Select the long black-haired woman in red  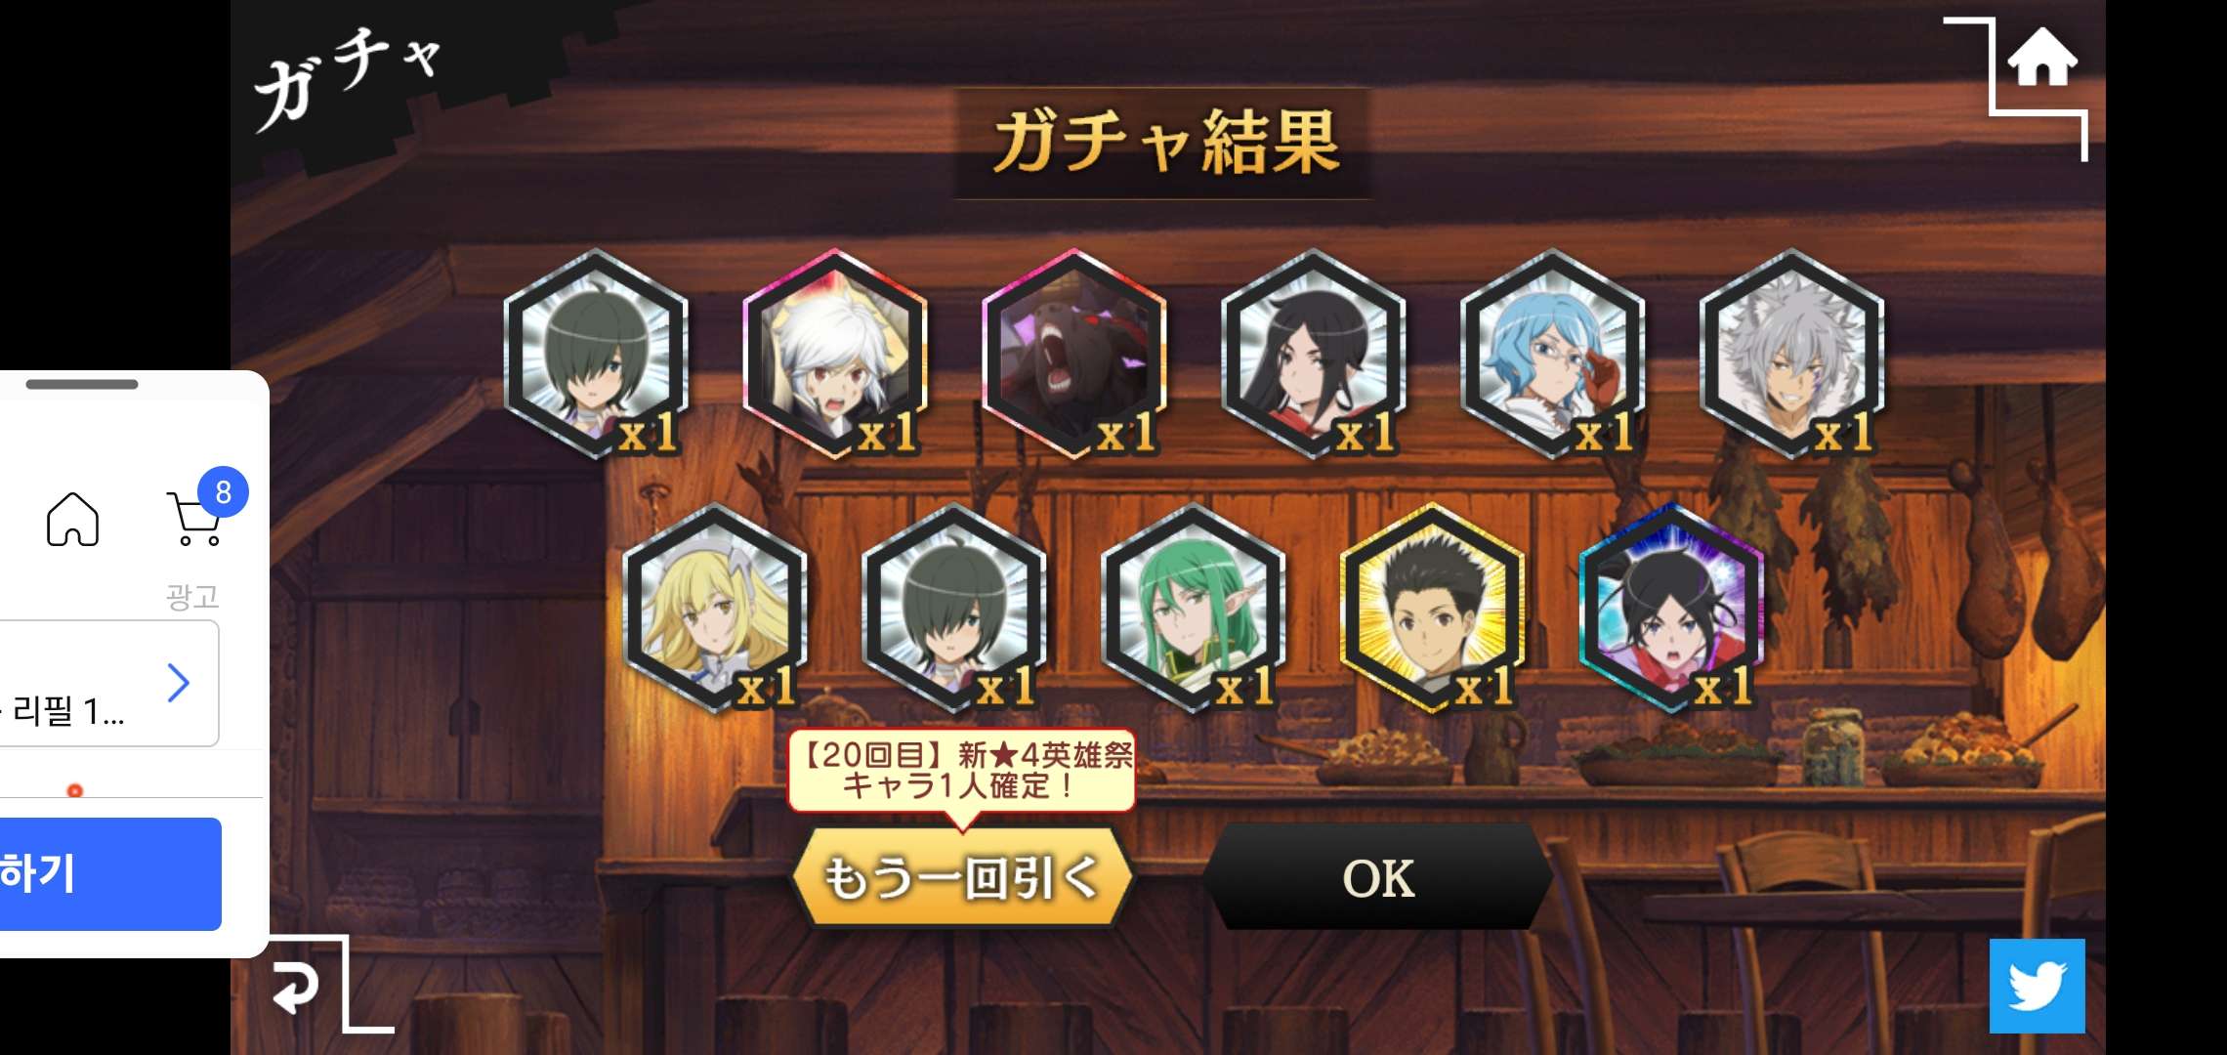[x=1313, y=354]
